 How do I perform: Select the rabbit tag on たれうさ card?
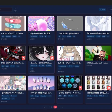pyautogui.click(x=77, y=66)
